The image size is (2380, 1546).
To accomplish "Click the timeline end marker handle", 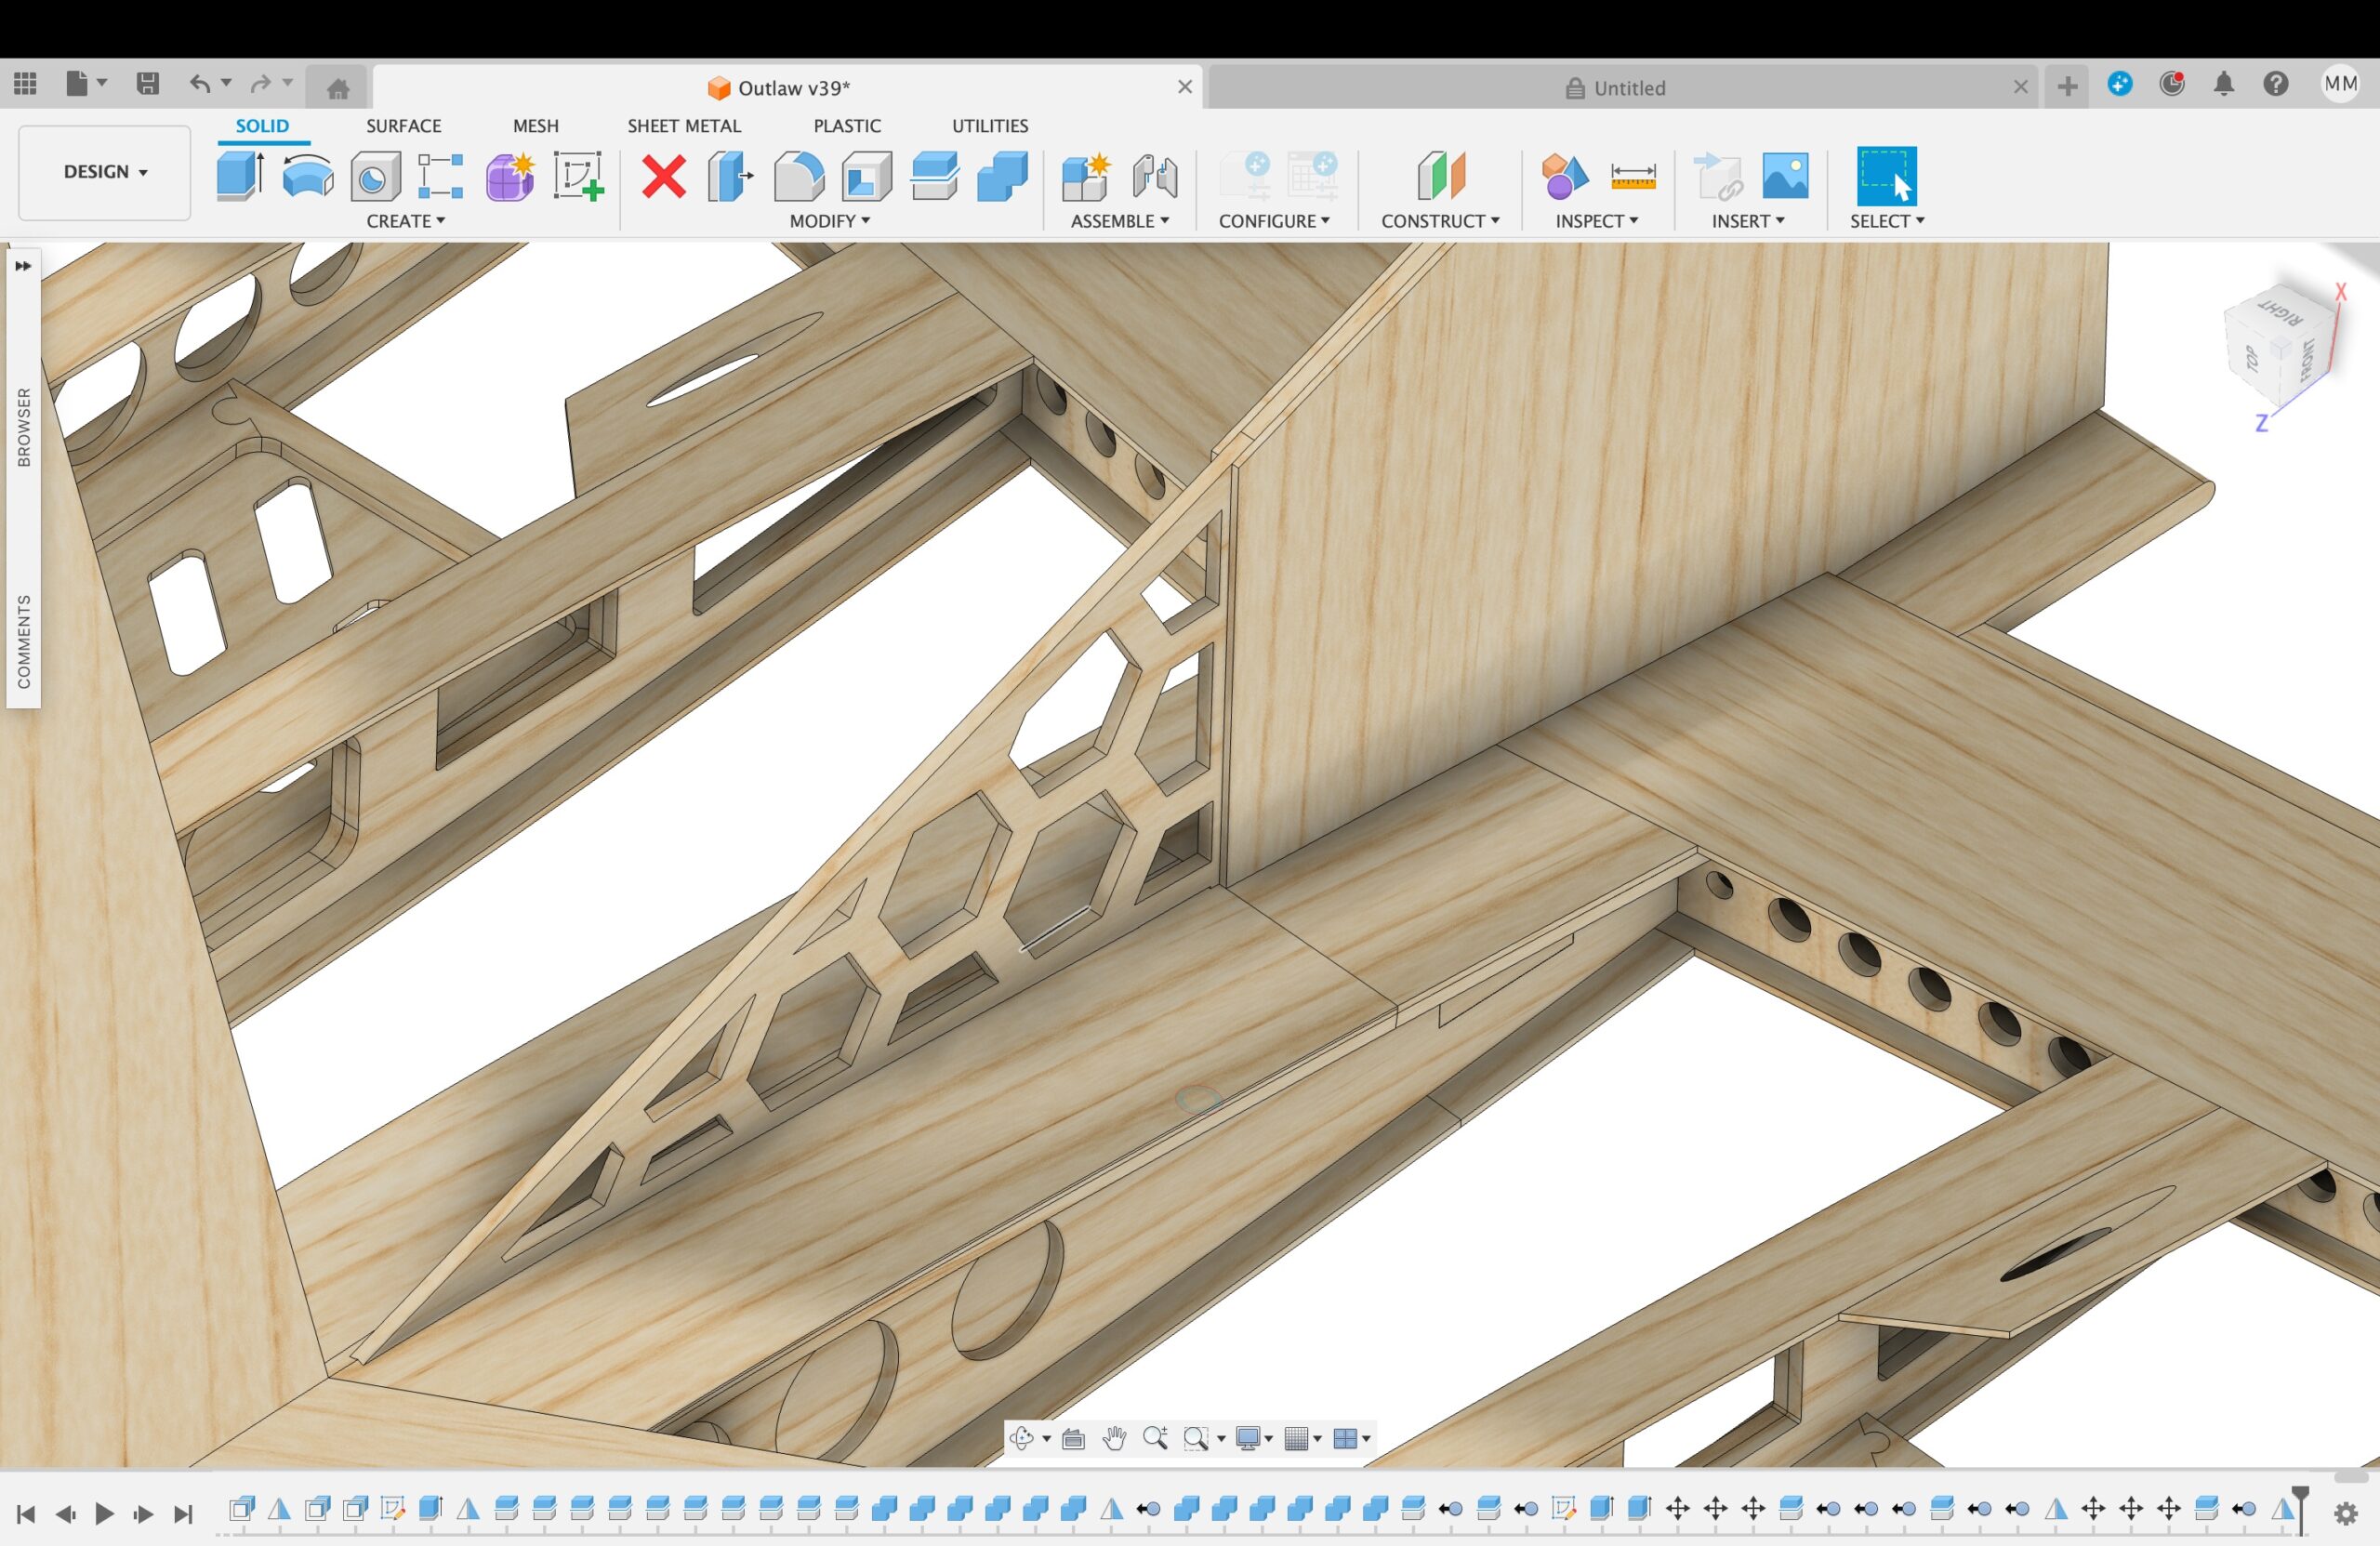I will tap(2300, 1506).
